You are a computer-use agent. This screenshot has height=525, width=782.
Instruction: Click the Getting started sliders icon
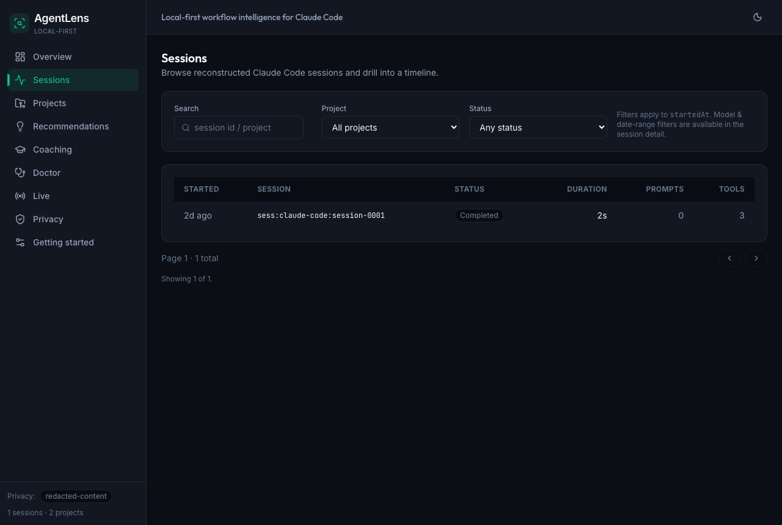click(20, 242)
